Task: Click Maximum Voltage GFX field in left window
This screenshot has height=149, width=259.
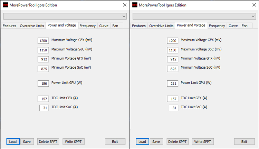Action: [x=43, y=41]
